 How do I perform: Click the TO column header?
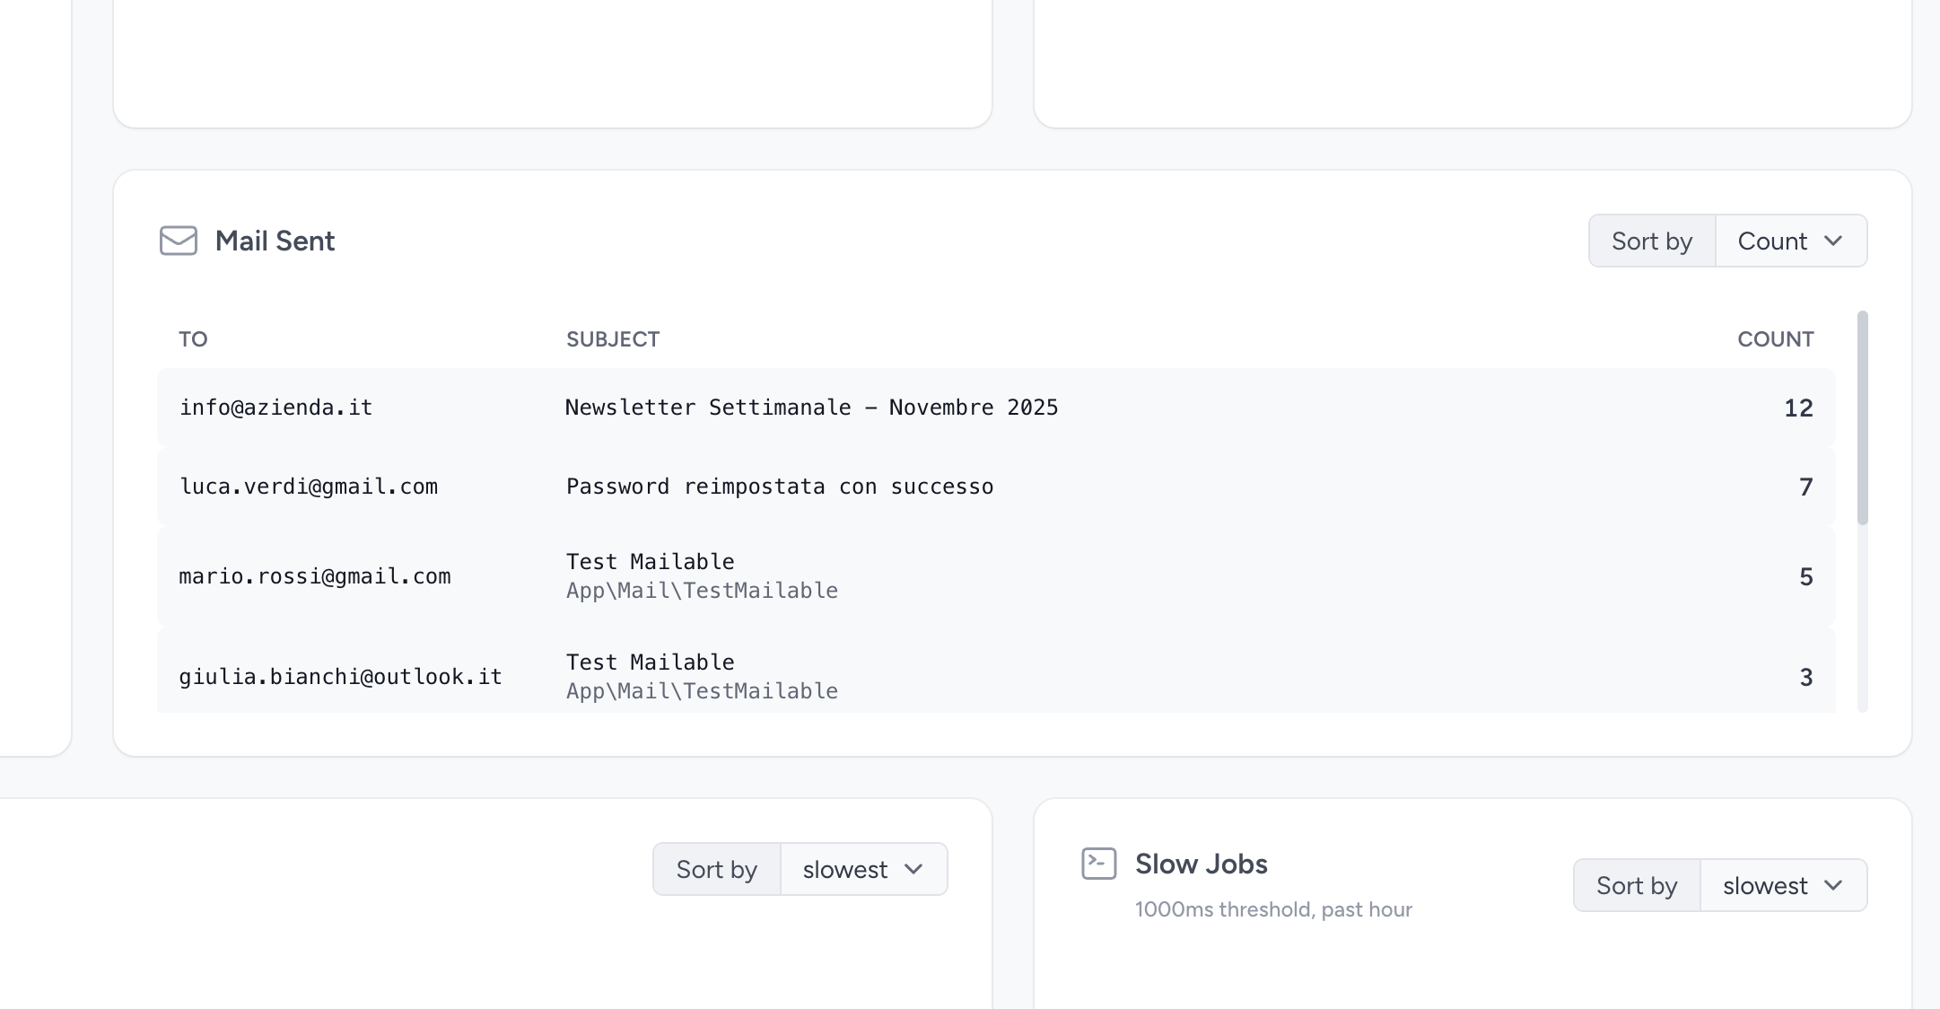click(x=192, y=338)
